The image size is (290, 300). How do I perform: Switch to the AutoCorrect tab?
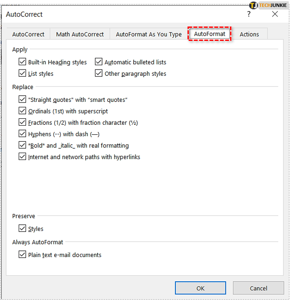click(28, 34)
